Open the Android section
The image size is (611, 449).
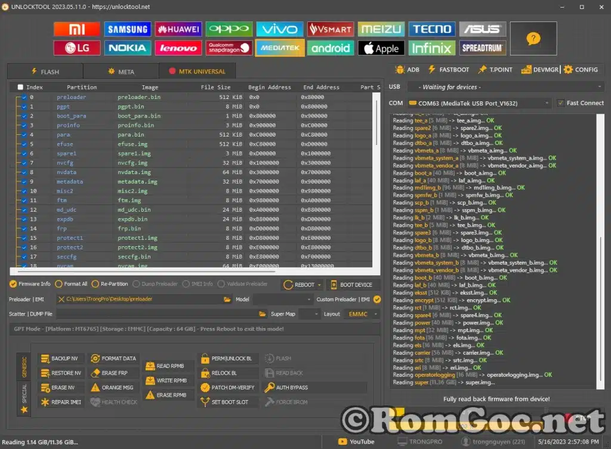pyautogui.click(x=331, y=48)
